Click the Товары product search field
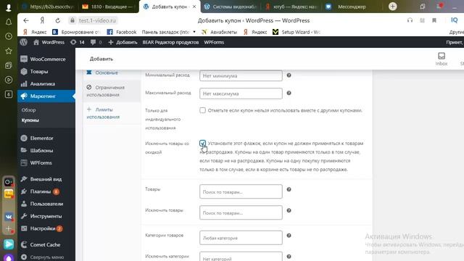464x261 pixels. [241, 191]
